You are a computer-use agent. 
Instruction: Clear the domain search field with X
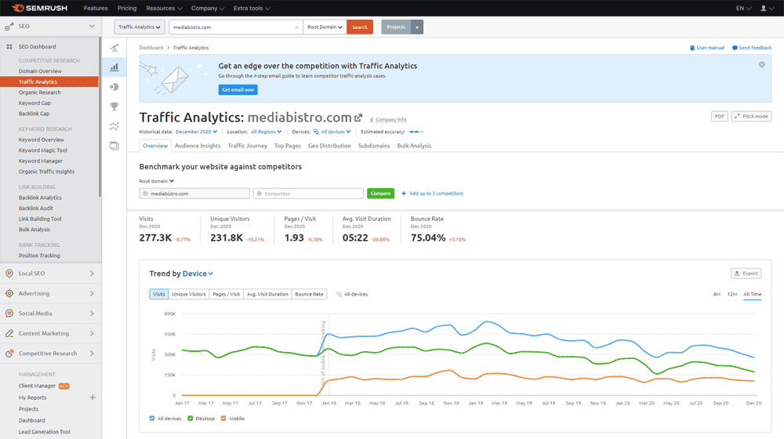coord(296,27)
